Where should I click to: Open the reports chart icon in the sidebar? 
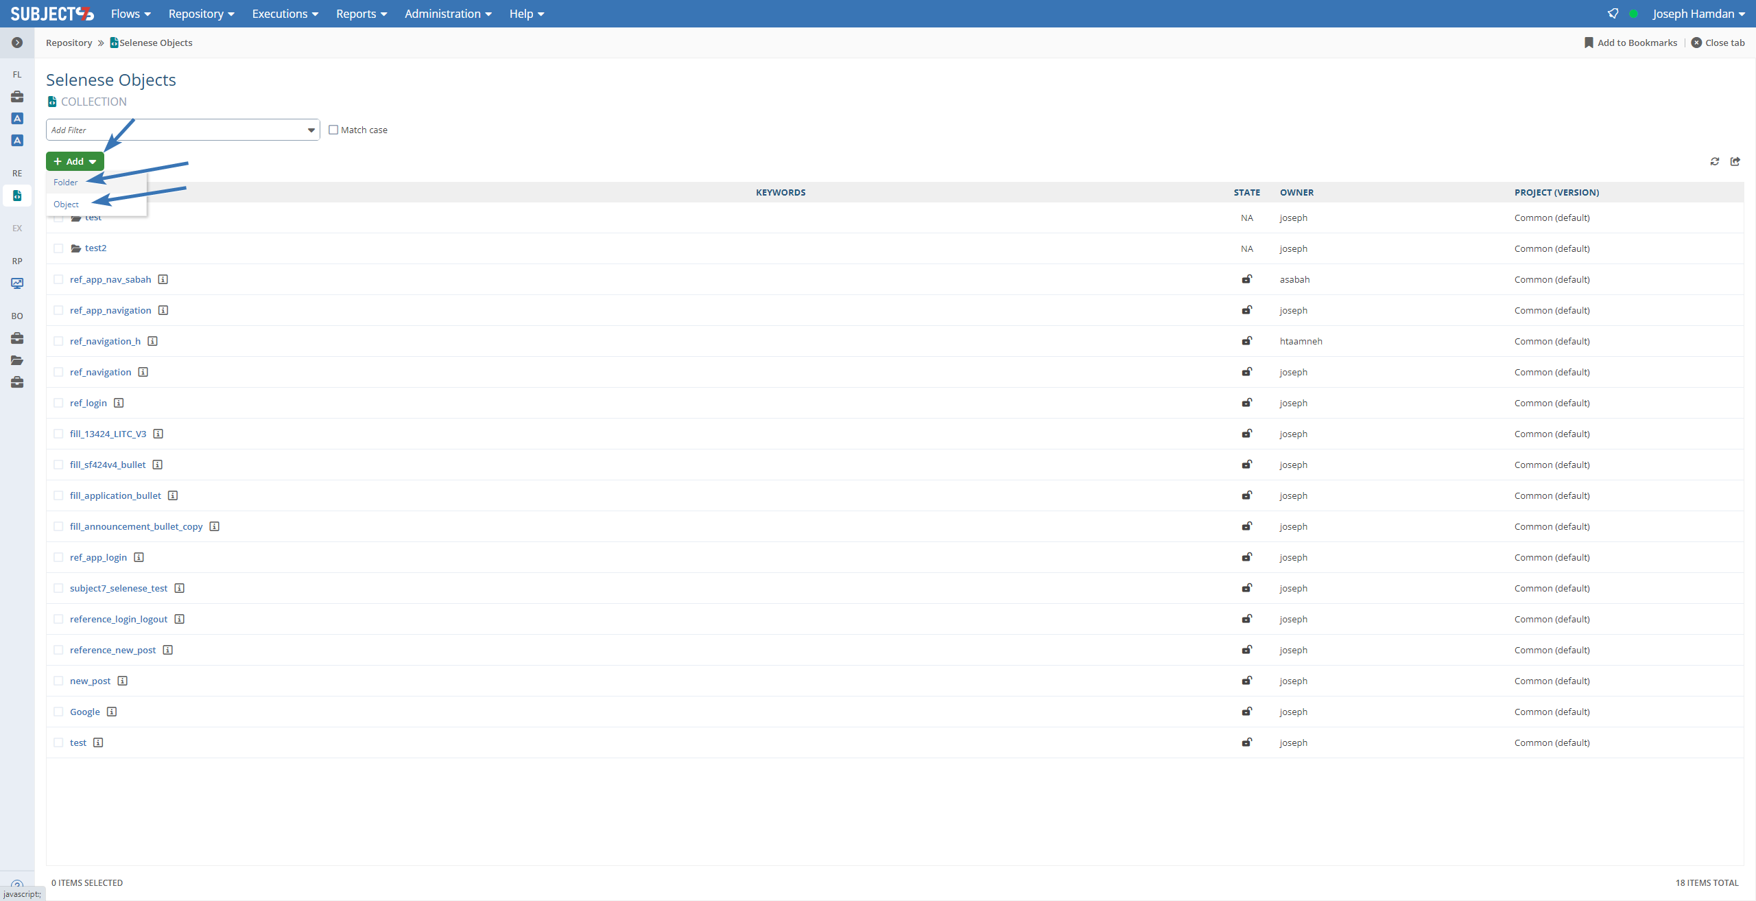click(17, 283)
